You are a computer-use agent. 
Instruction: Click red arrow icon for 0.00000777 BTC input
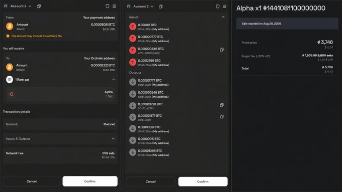[x=133, y=39]
